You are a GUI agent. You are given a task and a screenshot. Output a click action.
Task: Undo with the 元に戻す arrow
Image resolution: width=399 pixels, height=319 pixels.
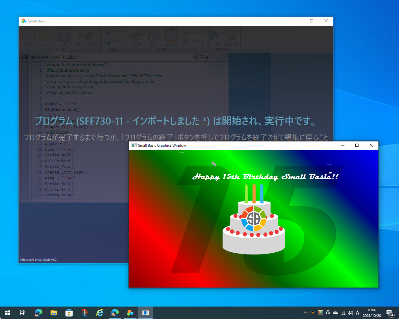point(185,32)
